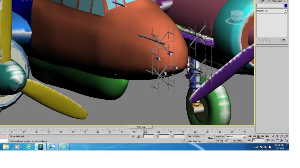Open the Motion command panel tab
300x168 pixels.
tap(274, 1)
